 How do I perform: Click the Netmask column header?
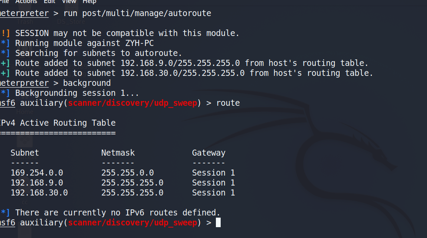(118, 153)
